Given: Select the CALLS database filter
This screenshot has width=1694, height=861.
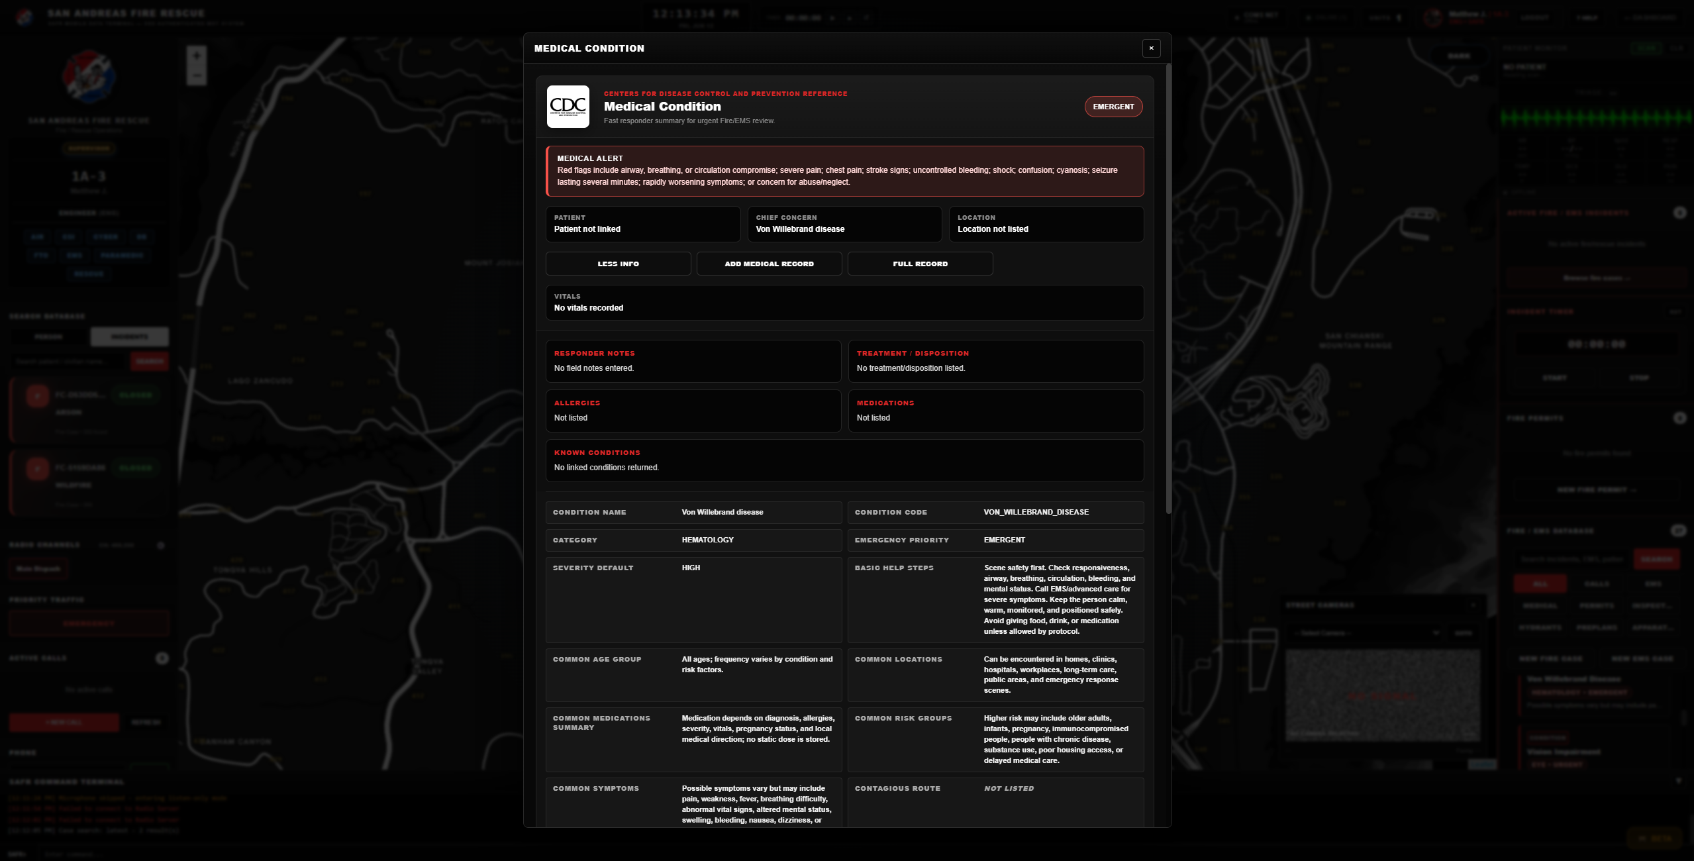Looking at the screenshot, I should (1596, 584).
